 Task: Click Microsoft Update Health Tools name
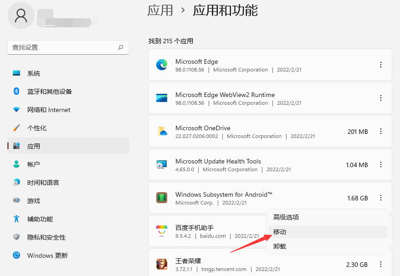click(x=218, y=161)
